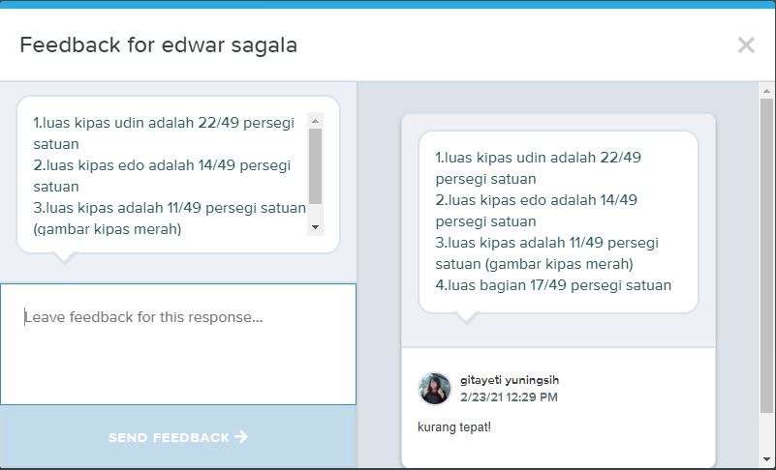The height and width of the screenshot is (470, 776).
Task: Click the response box scrollbar up arrow
Action: pos(315,121)
